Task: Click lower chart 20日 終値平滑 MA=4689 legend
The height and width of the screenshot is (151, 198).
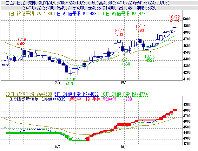Action: pyautogui.click(x=29, y=94)
